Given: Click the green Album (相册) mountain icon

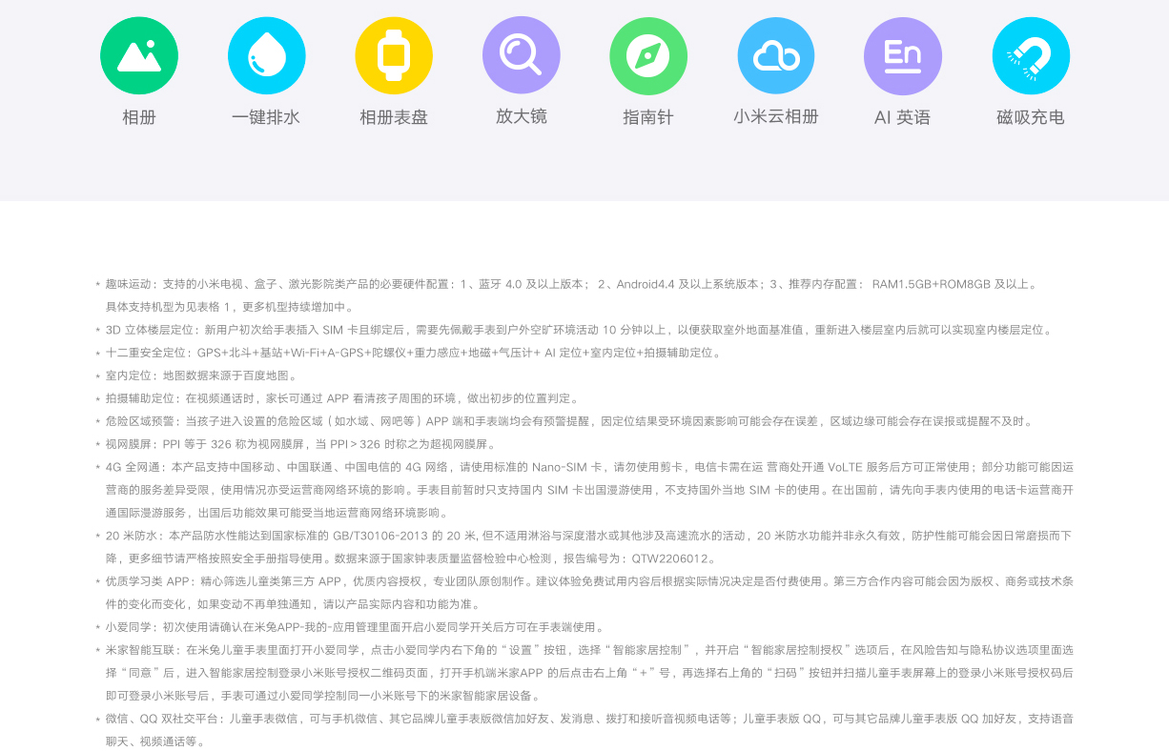Looking at the screenshot, I should click(139, 56).
